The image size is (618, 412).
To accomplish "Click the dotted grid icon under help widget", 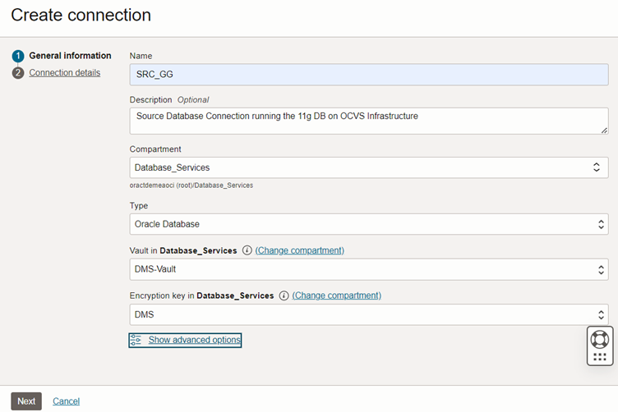I will tap(599, 357).
